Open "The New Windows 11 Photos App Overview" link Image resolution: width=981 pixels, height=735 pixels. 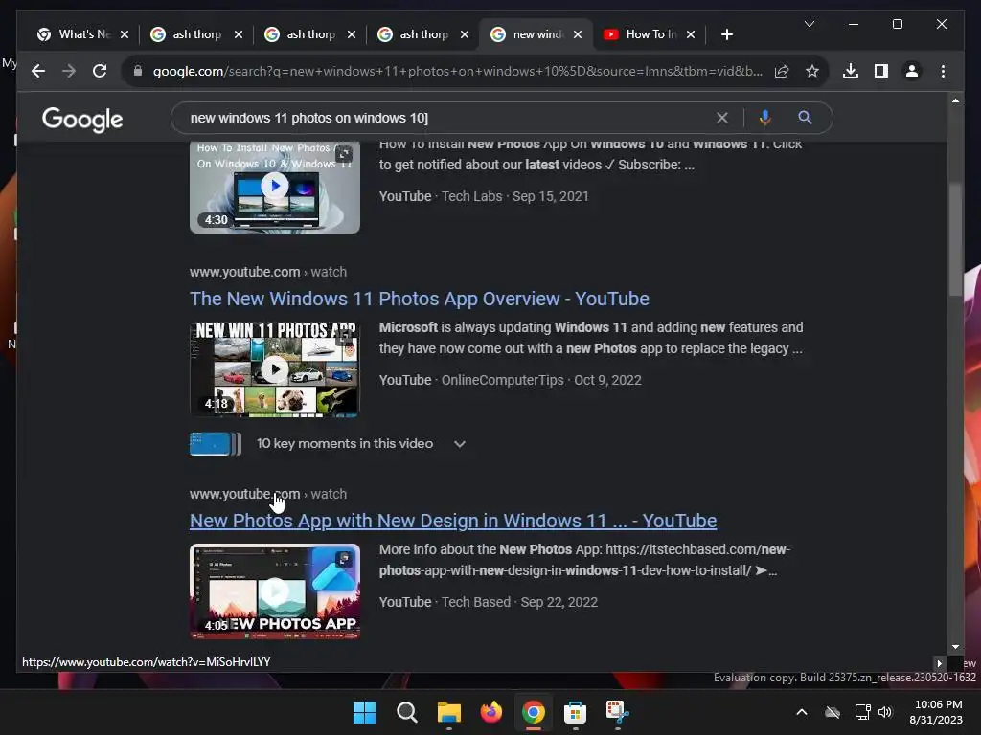pyautogui.click(x=420, y=299)
